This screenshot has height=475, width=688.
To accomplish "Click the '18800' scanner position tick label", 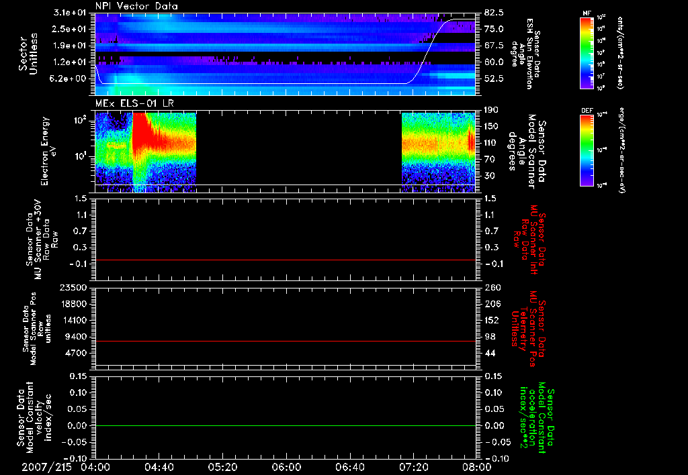I will [x=73, y=304].
